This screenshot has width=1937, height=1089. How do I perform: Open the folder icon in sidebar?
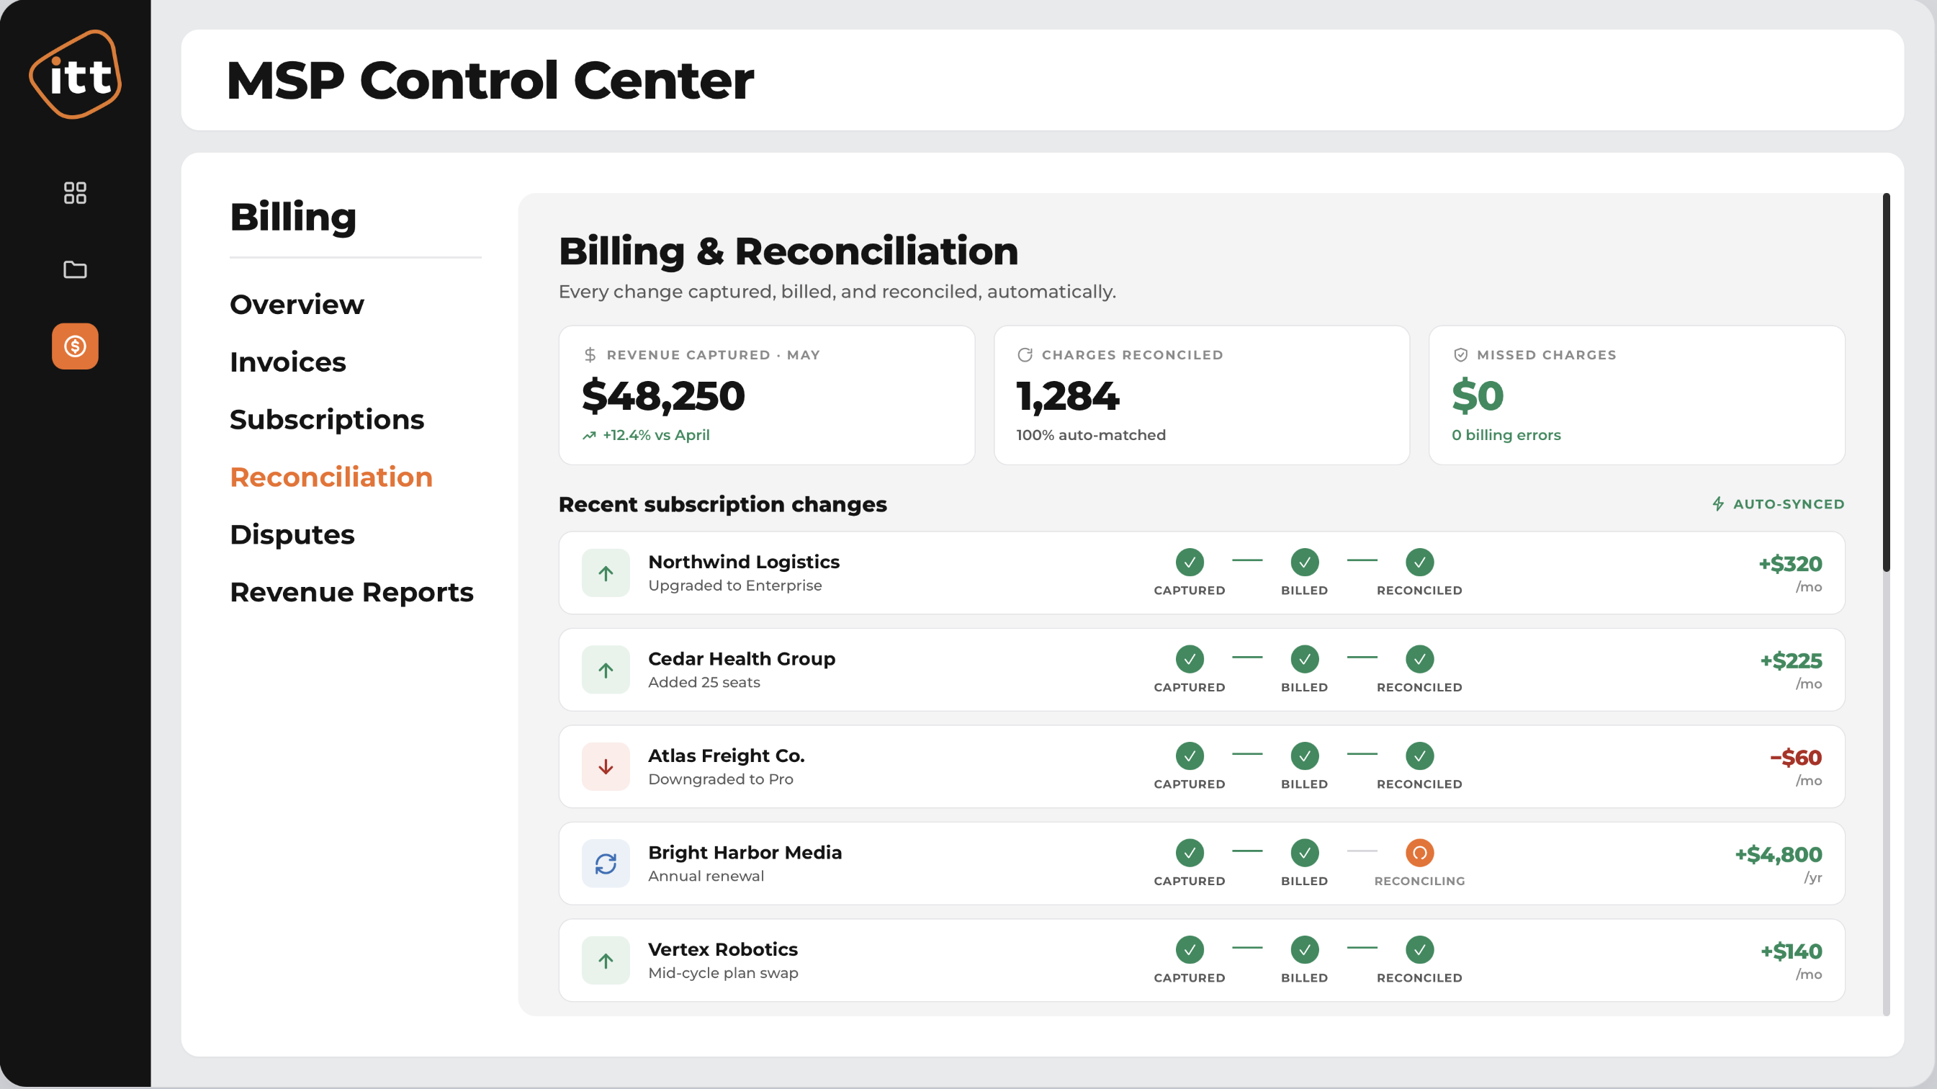75,269
